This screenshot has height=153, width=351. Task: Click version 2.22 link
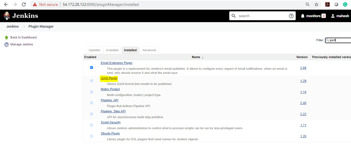coord(303,114)
